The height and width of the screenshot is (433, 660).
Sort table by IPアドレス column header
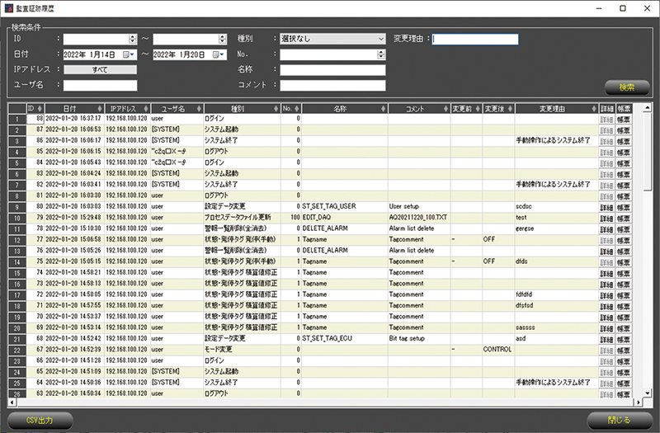click(x=128, y=109)
